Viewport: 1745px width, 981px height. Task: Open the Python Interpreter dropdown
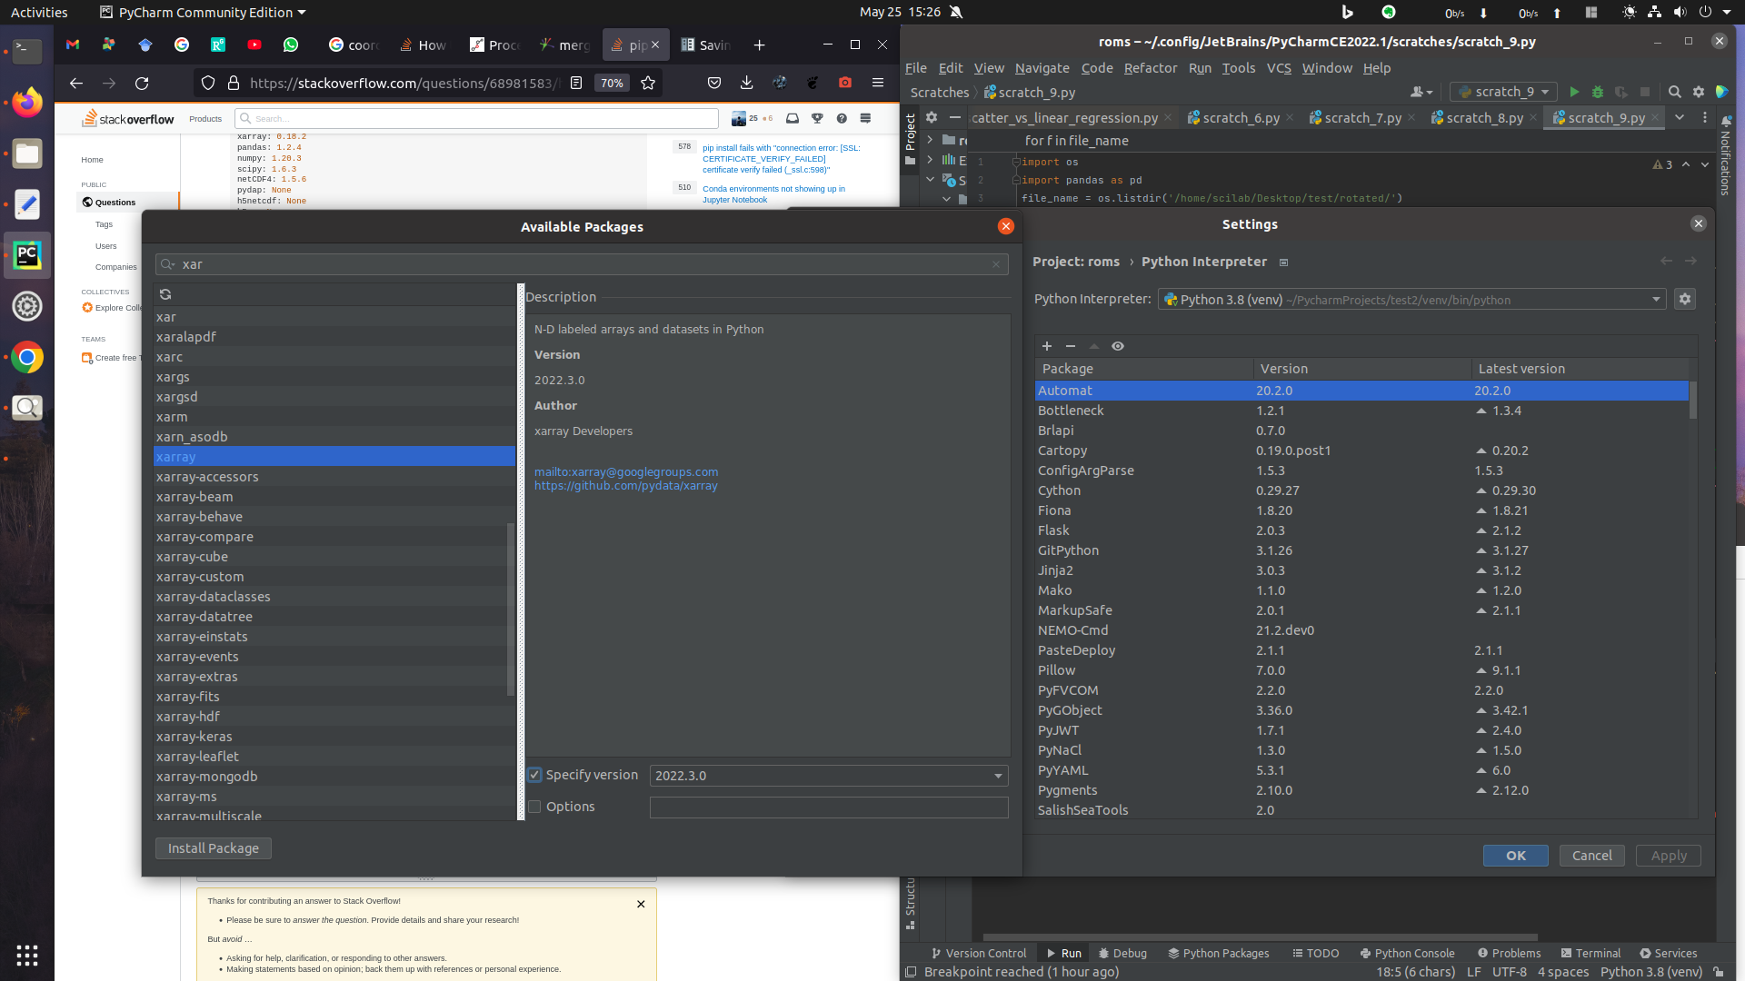coord(1656,300)
